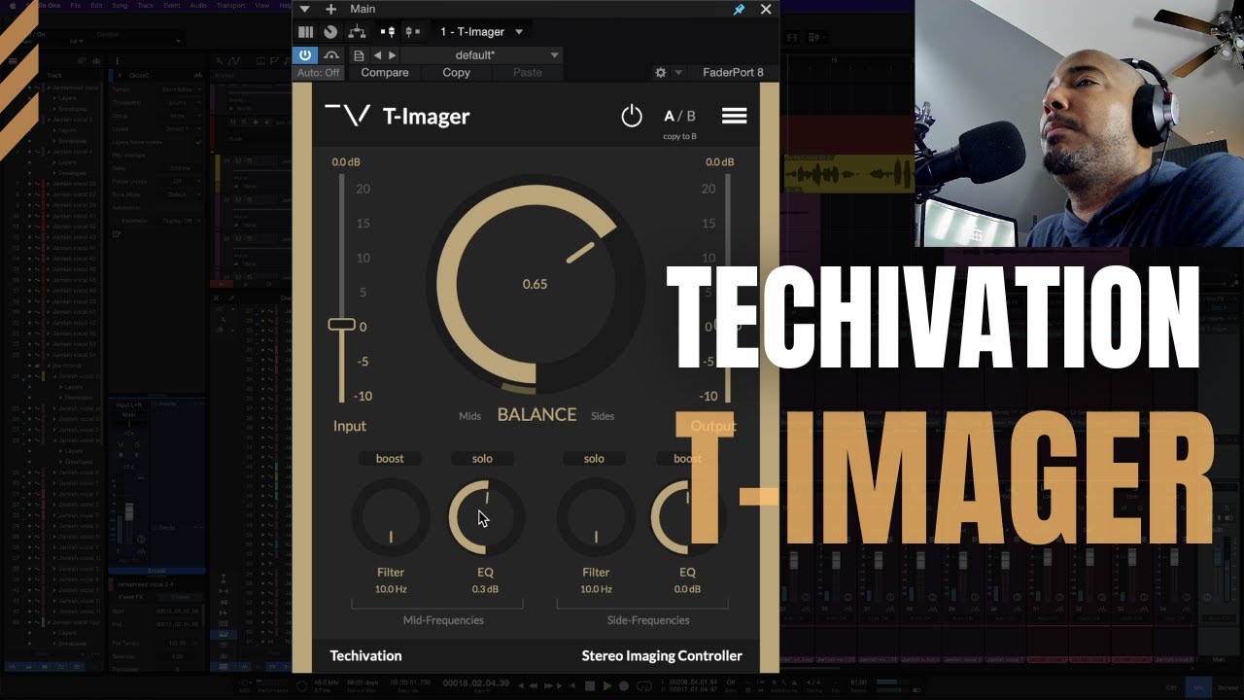Pin the plugin window open
Screen dimensions: 1244x700
[x=739, y=9]
